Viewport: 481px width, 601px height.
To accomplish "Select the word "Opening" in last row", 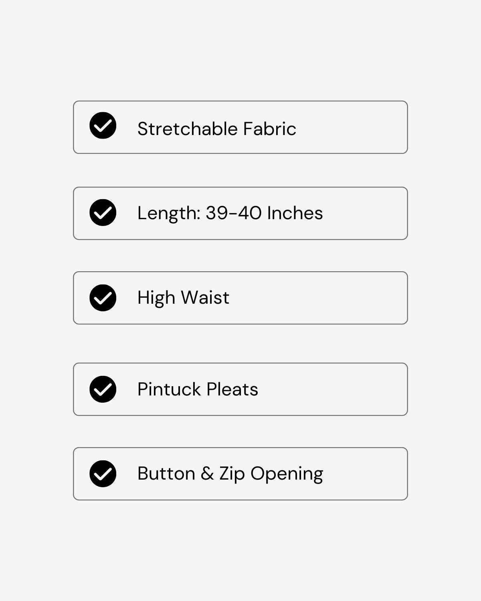I will pyautogui.click(x=287, y=474).
